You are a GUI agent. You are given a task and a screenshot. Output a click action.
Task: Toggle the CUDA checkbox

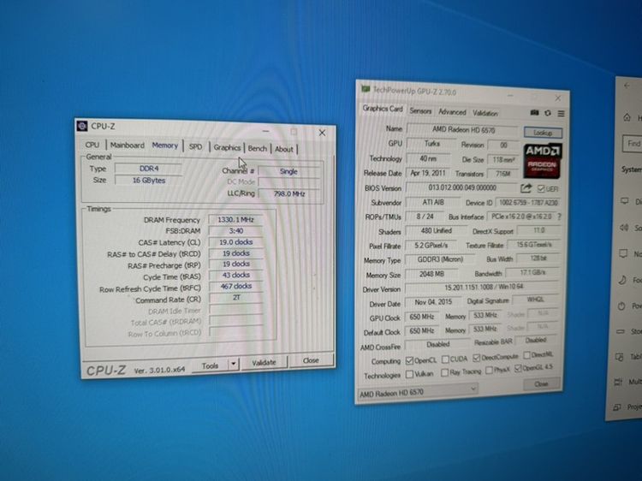coord(445,359)
